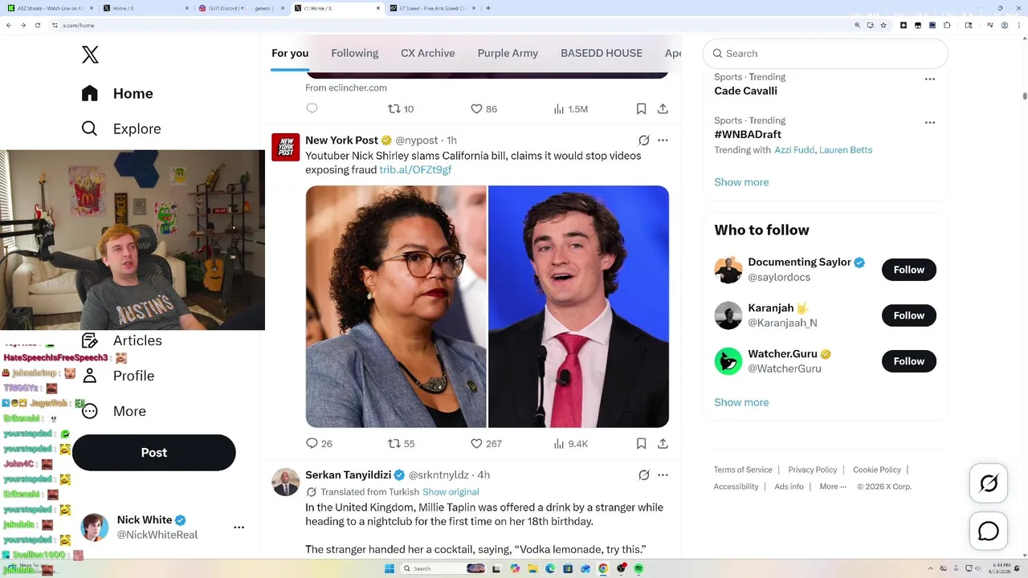Click Show original on translated tweet

click(451, 492)
